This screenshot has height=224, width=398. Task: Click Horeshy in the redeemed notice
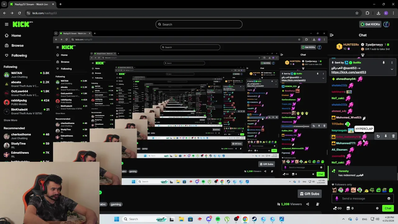343,171
